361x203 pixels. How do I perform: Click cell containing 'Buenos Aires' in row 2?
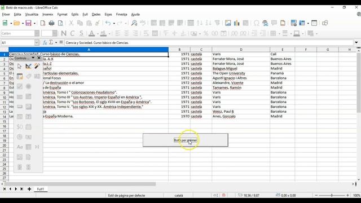click(282, 59)
